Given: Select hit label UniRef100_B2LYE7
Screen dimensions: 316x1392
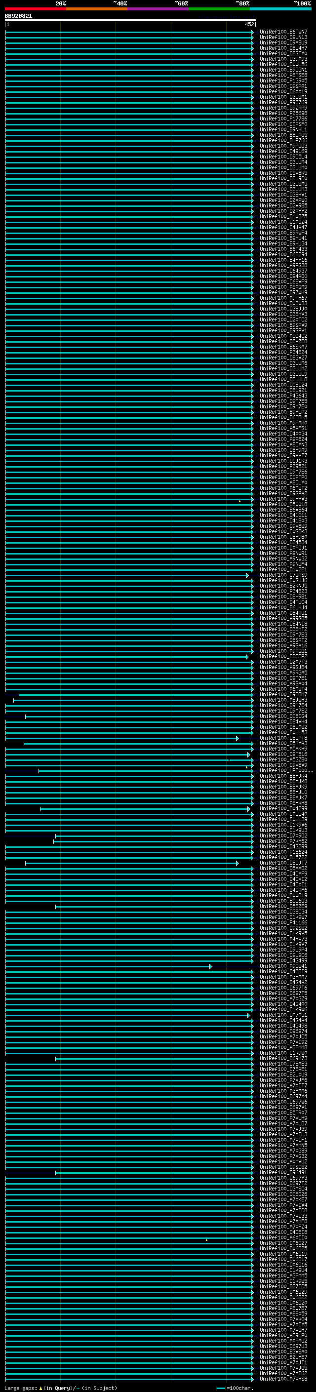Looking at the screenshot, I should pyautogui.click(x=283, y=1357).
